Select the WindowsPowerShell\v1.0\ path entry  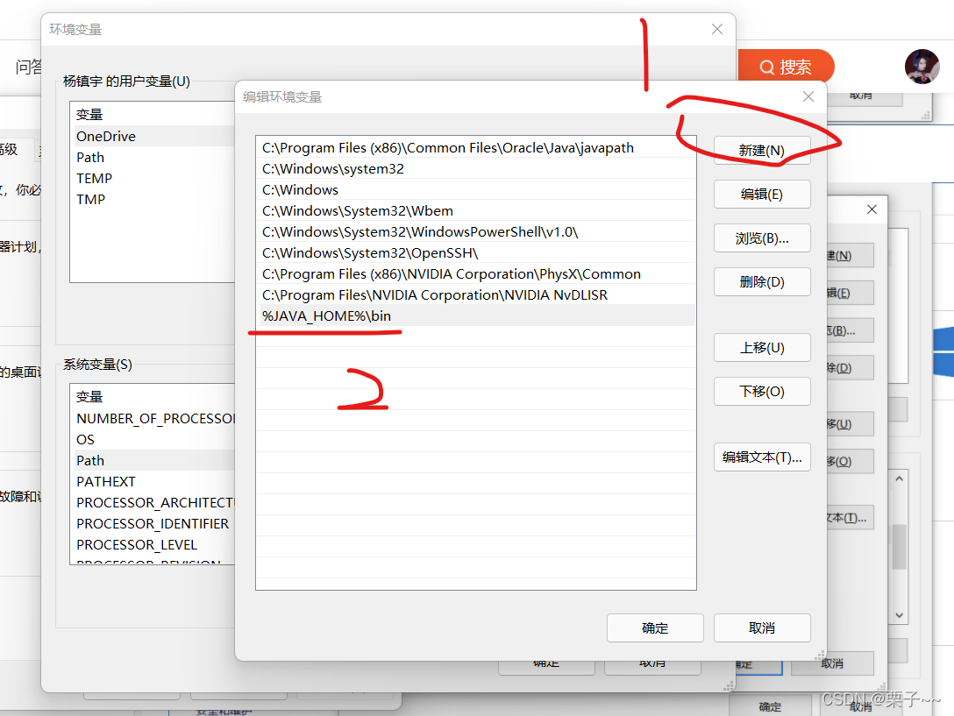click(475, 231)
